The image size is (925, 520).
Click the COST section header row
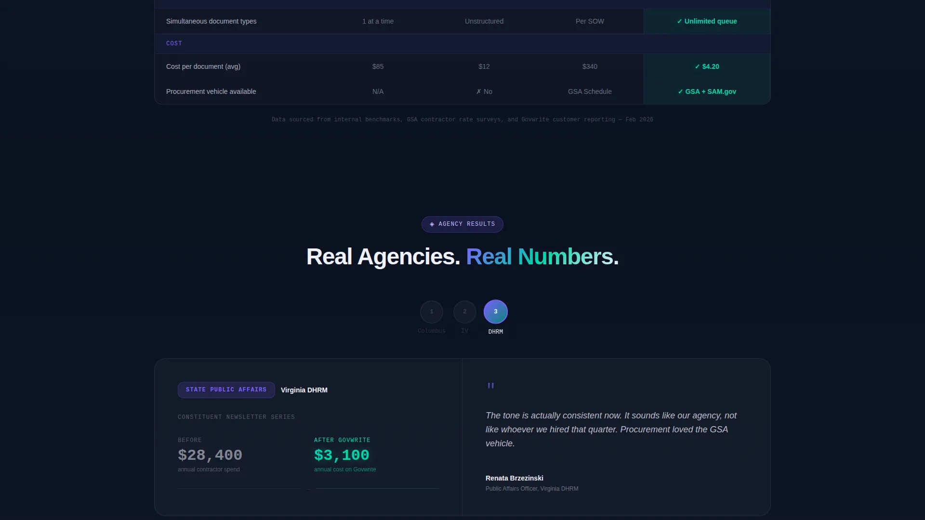point(462,44)
